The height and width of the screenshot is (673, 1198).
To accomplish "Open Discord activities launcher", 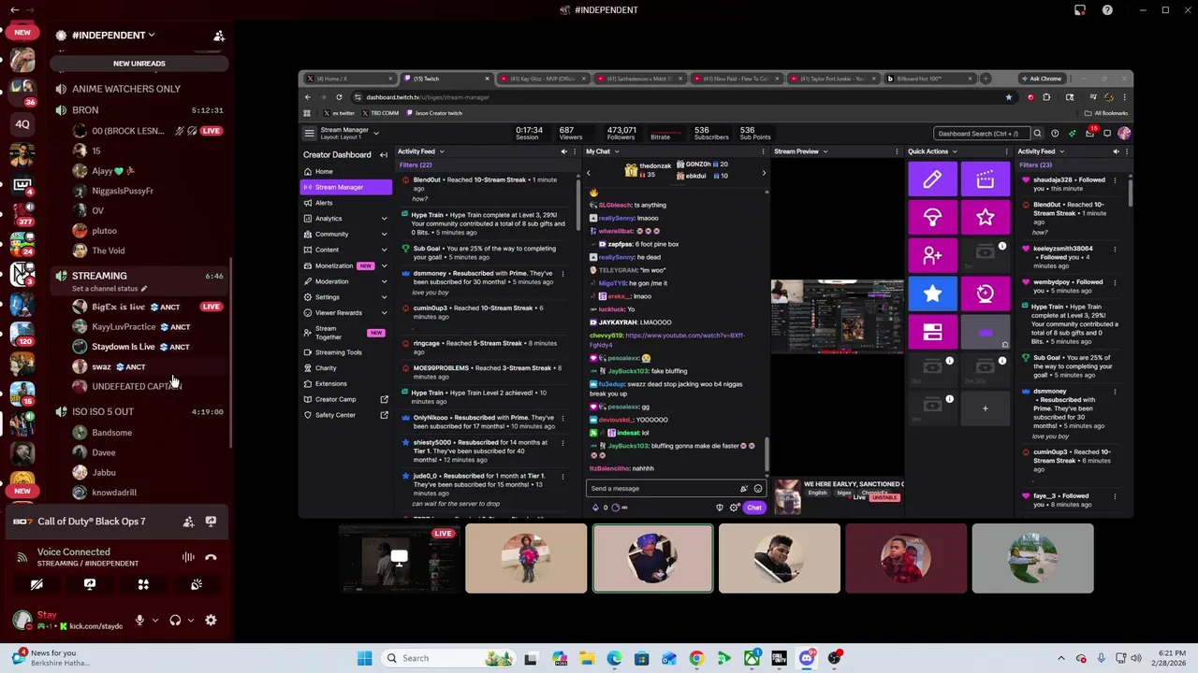I will coord(143,584).
